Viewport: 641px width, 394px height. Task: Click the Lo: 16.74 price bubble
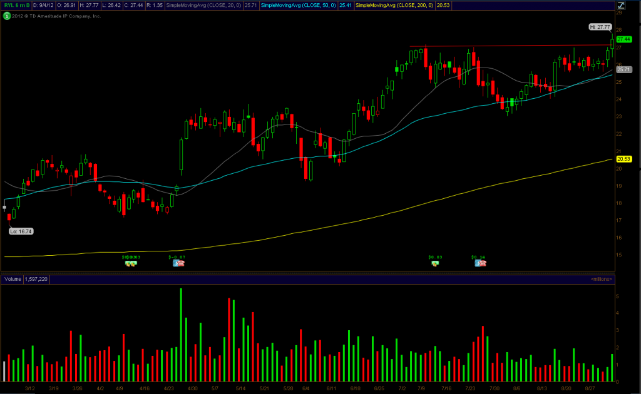[x=21, y=231]
